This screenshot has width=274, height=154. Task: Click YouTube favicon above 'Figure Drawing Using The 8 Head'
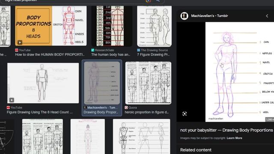pyautogui.click(x=8, y=107)
